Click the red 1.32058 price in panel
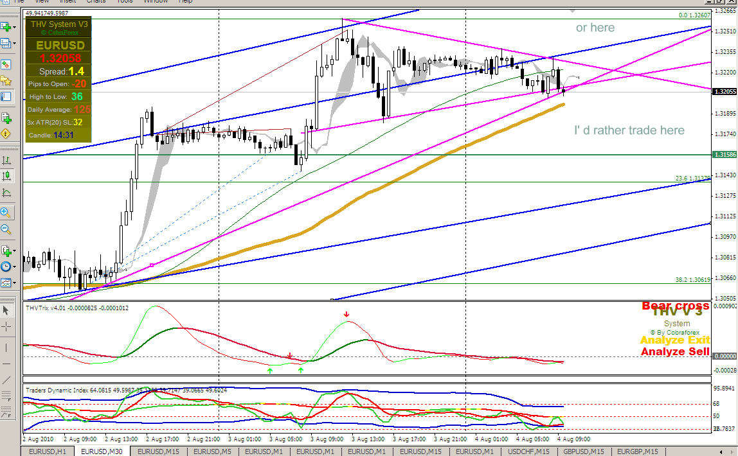The image size is (738, 456). point(60,58)
